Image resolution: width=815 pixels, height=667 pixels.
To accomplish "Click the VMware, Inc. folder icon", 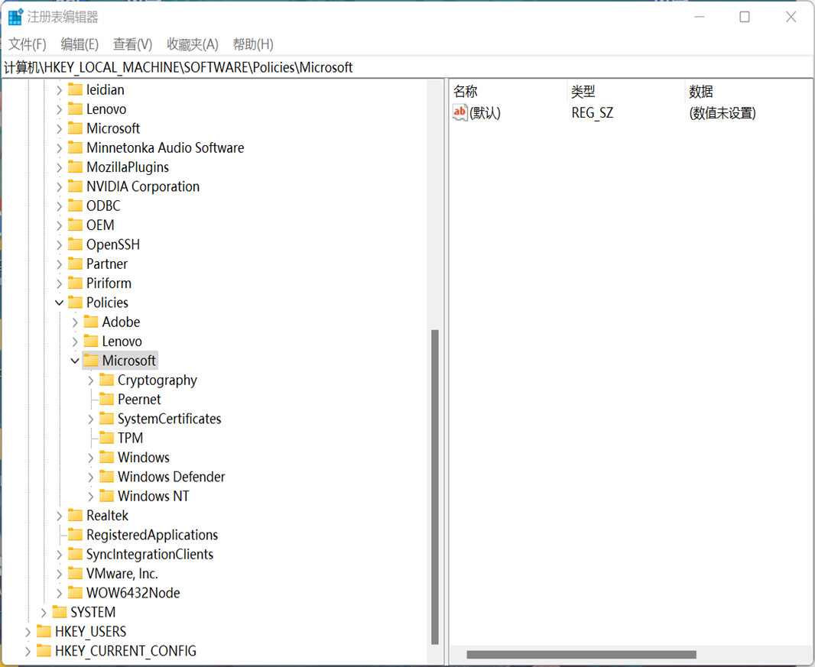I will 76,574.
